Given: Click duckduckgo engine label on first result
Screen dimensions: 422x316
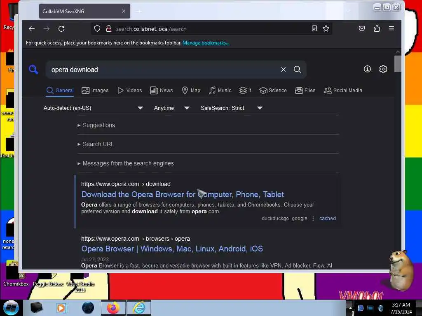Looking at the screenshot, I should [x=275, y=218].
